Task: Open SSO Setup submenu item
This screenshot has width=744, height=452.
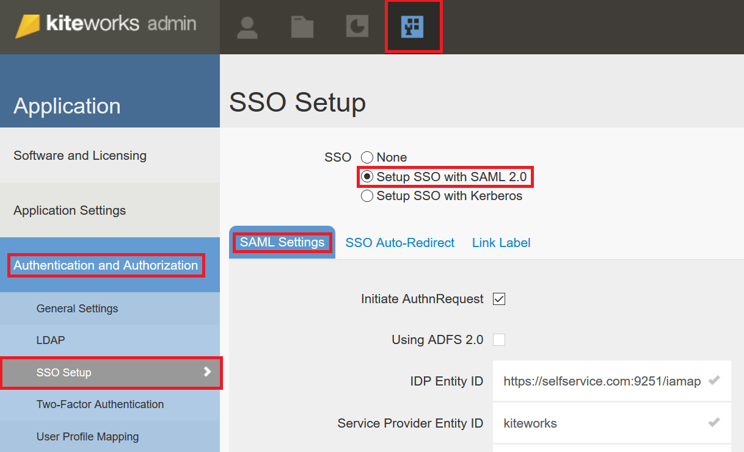Action: pyautogui.click(x=110, y=372)
